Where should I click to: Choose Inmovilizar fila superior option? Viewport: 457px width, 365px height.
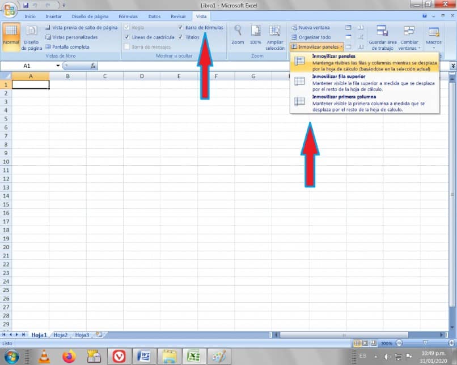click(x=365, y=83)
